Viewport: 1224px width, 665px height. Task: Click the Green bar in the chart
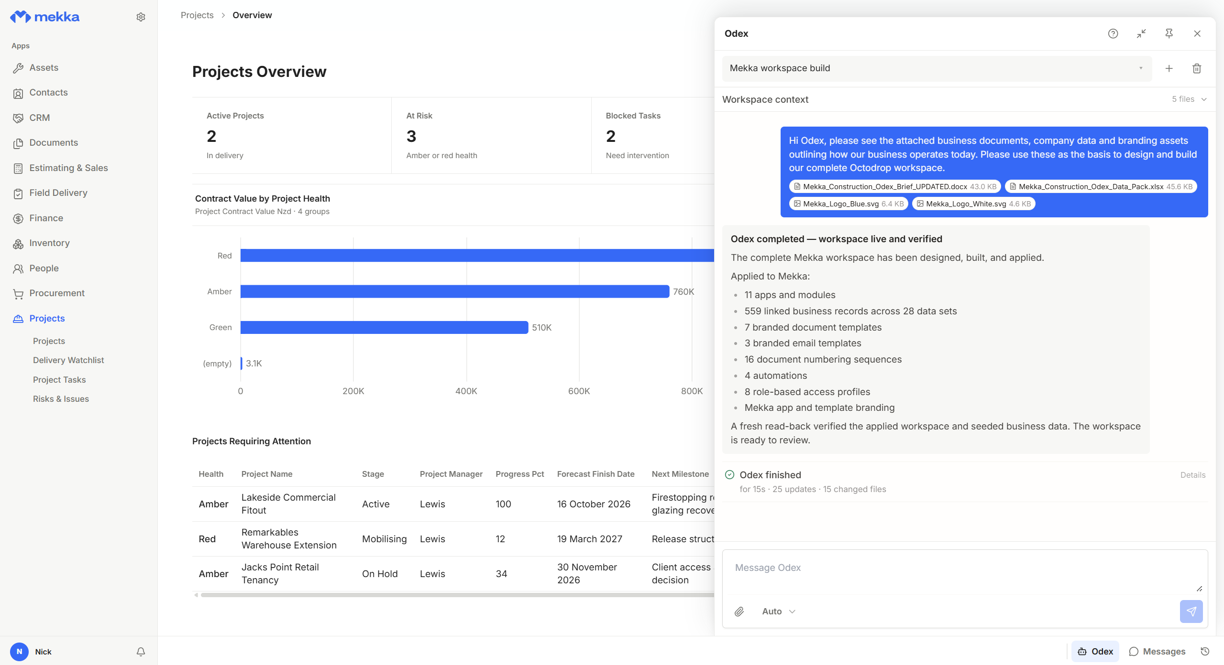pos(384,327)
